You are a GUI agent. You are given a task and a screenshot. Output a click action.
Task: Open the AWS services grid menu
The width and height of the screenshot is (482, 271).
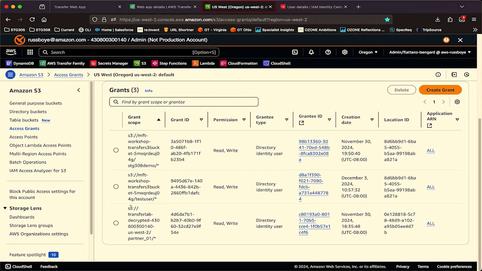coord(30,52)
